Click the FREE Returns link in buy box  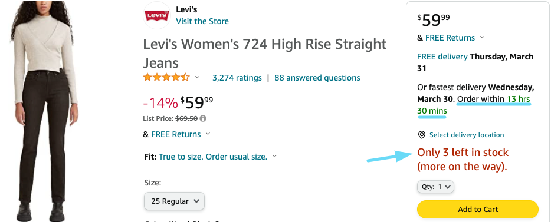click(x=450, y=38)
